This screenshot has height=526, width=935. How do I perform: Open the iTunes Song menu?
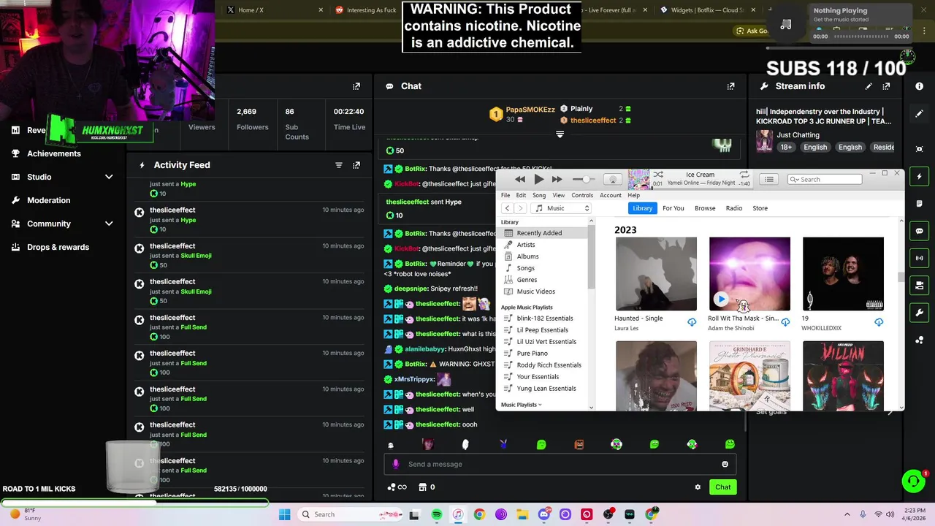pos(539,195)
